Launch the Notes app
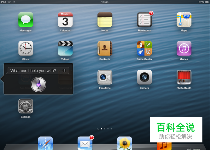This screenshot has height=150, width=210. click(x=105, y=20)
